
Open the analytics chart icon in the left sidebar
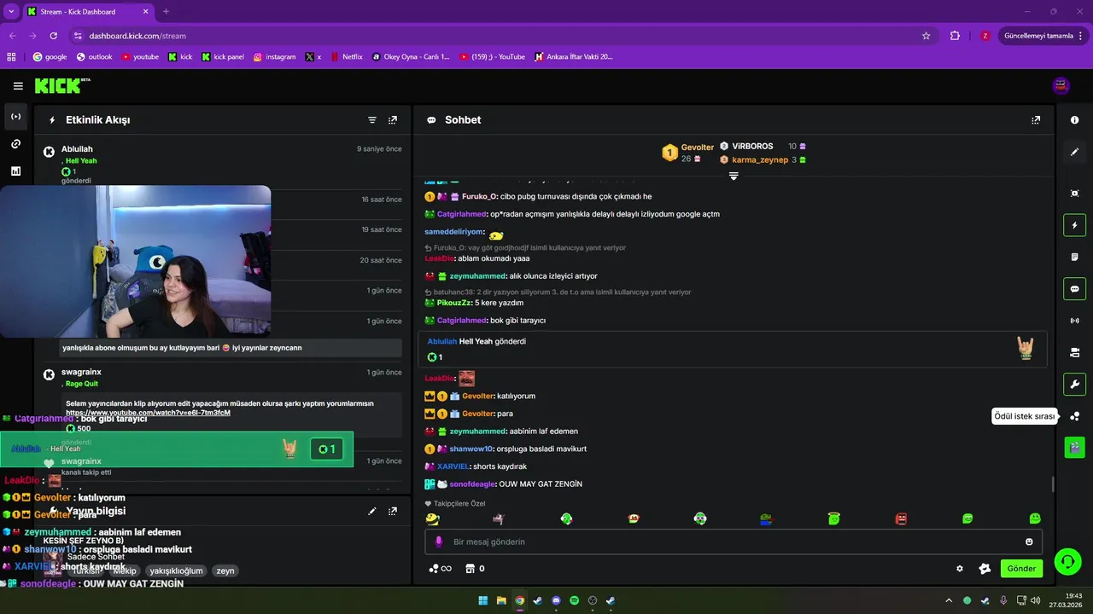[15, 171]
